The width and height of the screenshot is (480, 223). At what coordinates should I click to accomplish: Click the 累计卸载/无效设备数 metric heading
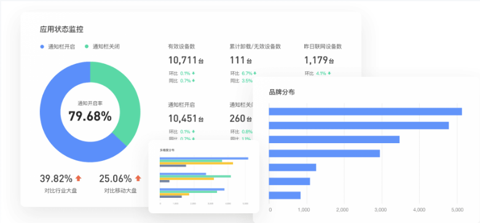tap(255, 47)
